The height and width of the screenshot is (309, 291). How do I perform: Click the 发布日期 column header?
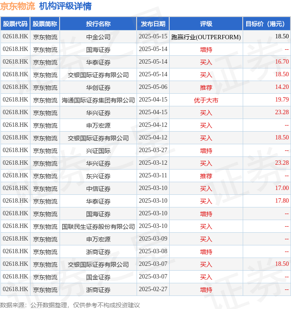tap(153, 24)
